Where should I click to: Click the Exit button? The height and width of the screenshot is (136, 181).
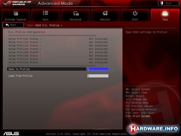[169, 3]
